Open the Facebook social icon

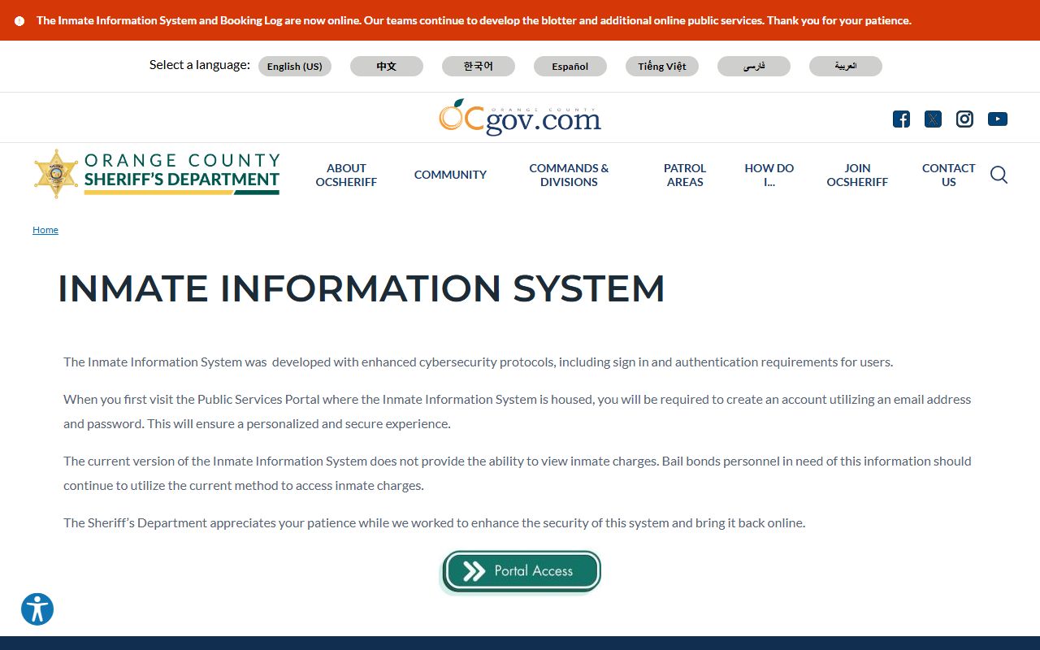901,119
